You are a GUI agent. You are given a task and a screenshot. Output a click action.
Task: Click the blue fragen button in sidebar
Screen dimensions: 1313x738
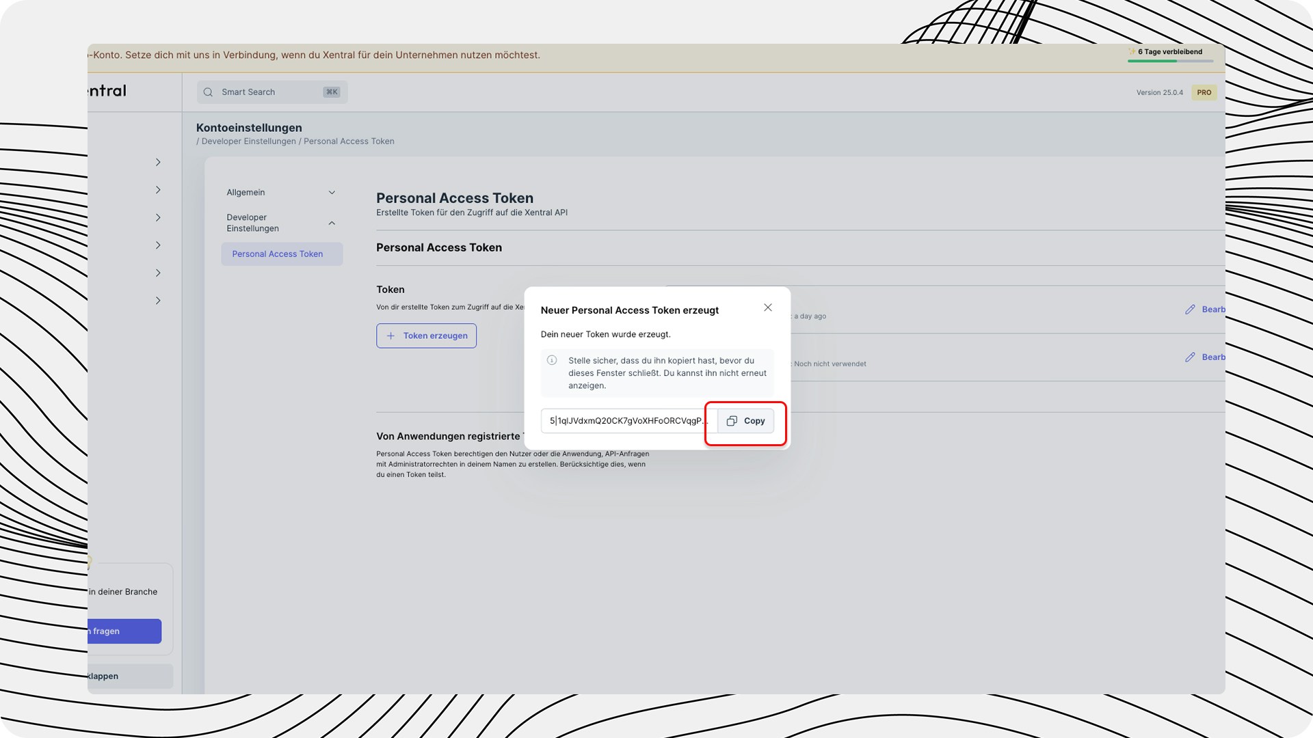124,631
